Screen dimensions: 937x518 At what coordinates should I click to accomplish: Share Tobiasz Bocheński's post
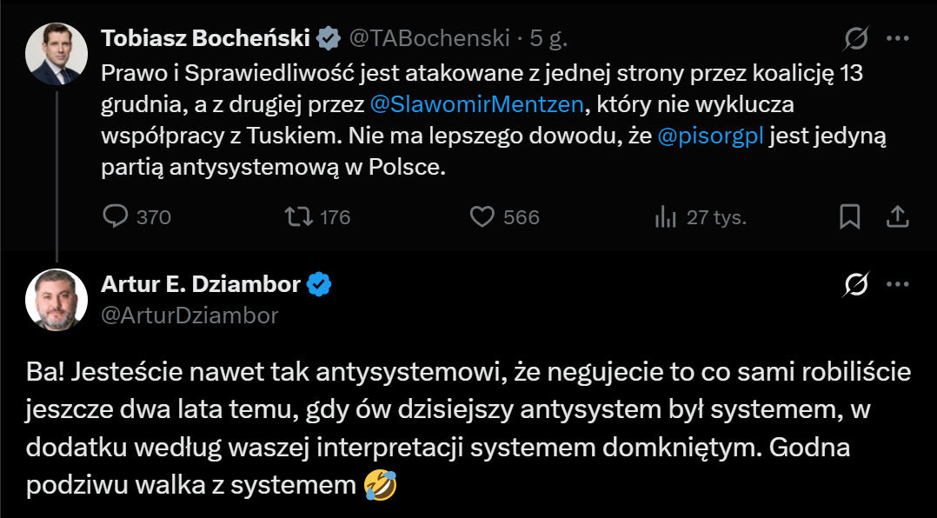pyautogui.click(x=897, y=216)
